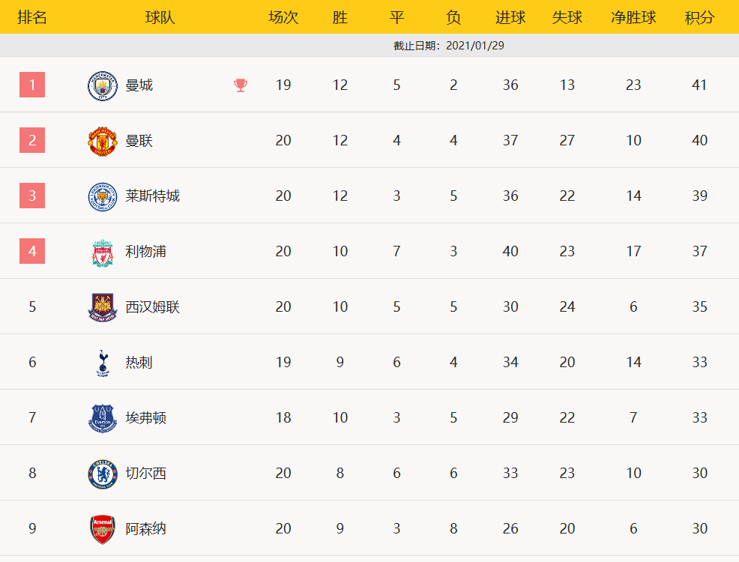The image size is (739, 562).
Task: Select the 净胜球 column header
Action: pos(633,17)
